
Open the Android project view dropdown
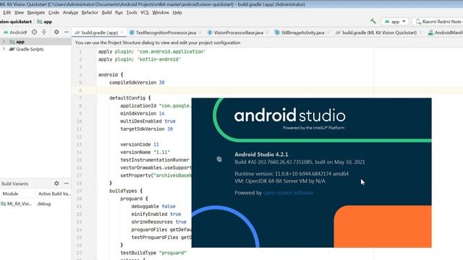(x=15, y=32)
